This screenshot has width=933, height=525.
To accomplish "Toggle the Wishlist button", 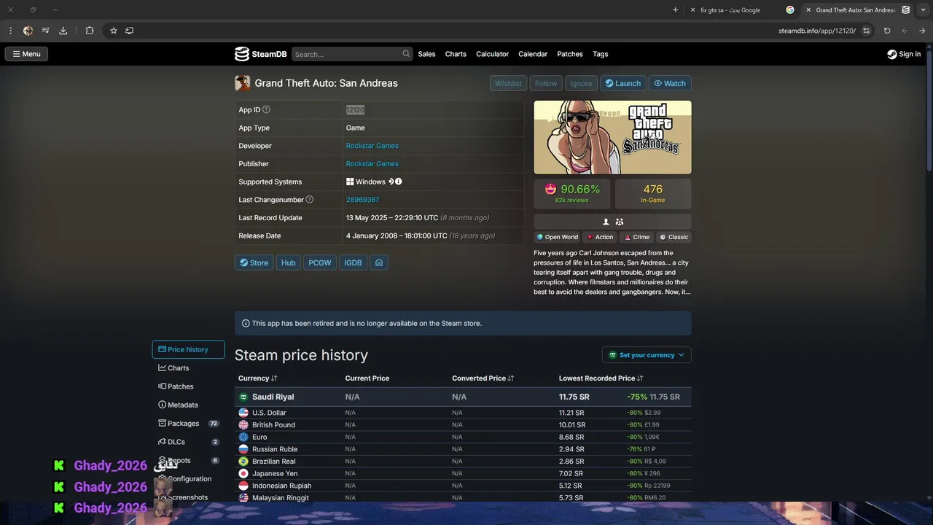I will [x=508, y=83].
